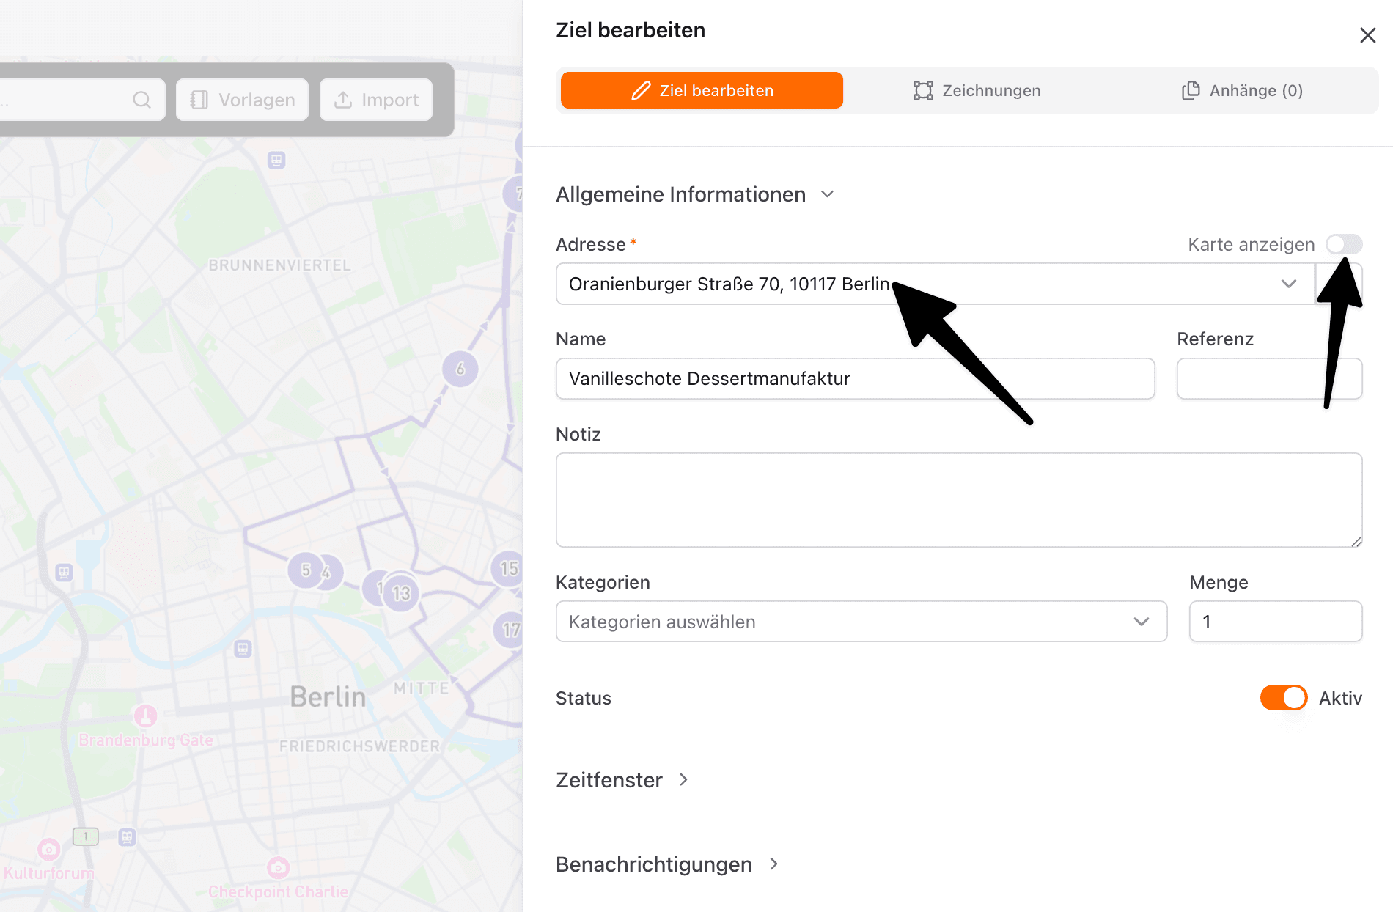Click the selection frame icon beside Zeichnungen
1393x912 pixels.
click(923, 90)
